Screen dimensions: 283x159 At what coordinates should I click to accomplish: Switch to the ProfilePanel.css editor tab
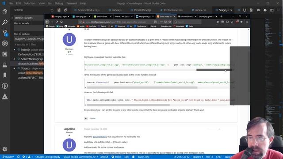coord(172,10)
